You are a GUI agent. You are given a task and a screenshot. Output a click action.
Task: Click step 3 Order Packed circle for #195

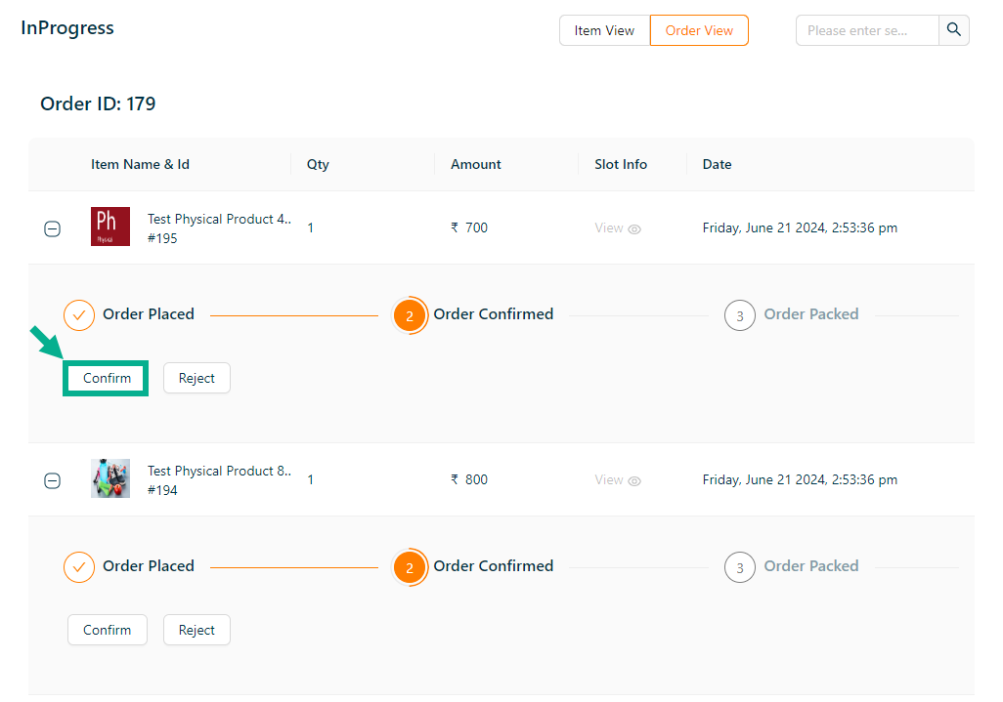pos(740,315)
